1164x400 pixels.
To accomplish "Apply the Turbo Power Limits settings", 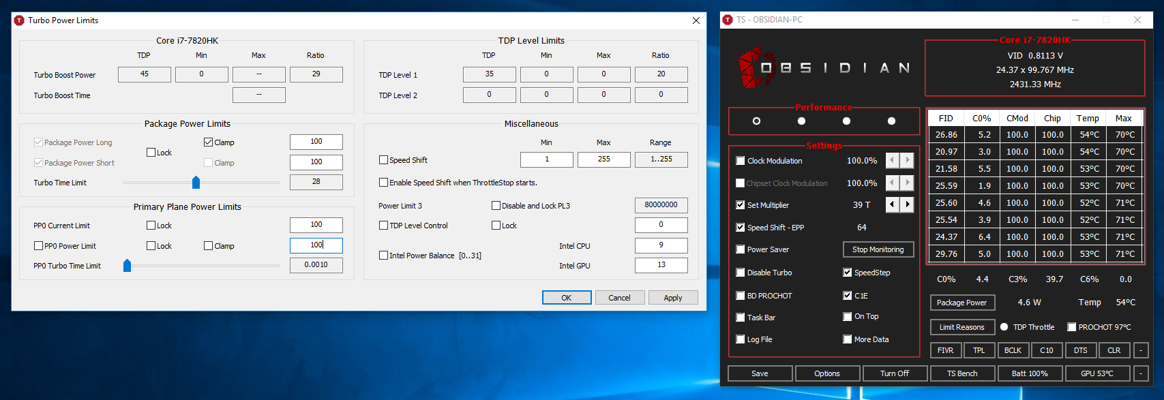I will pyautogui.click(x=673, y=298).
